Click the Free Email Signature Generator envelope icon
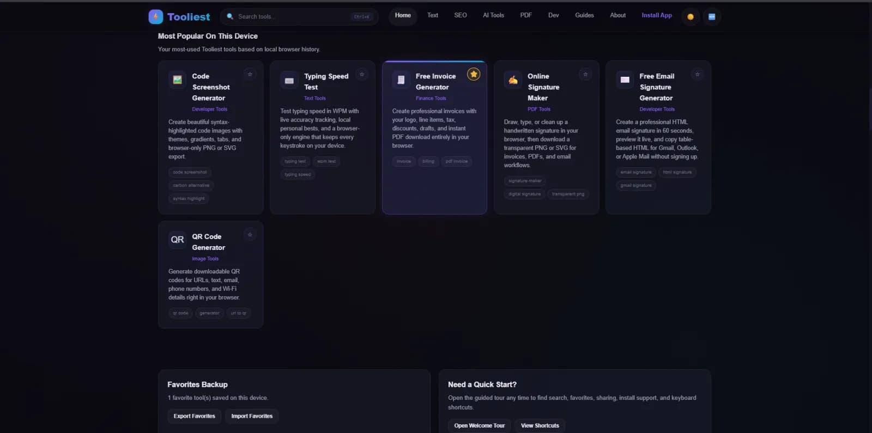 (625, 80)
